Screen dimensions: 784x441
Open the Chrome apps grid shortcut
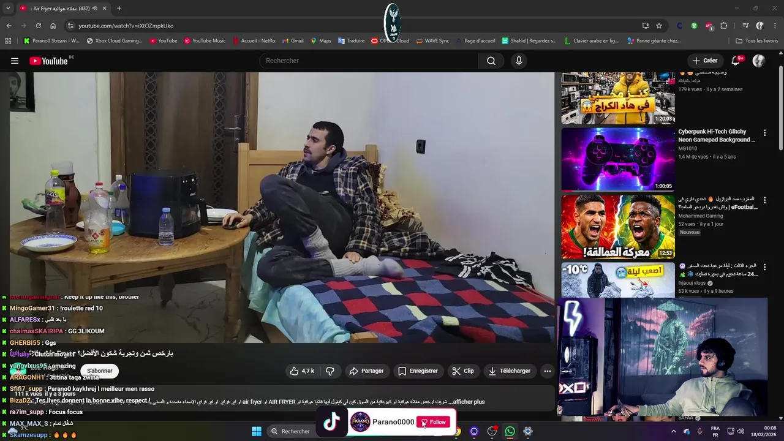pos(8,41)
